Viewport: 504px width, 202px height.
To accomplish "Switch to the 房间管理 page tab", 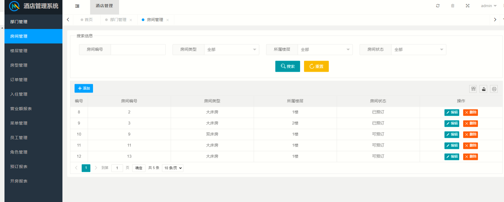I will [x=155, y=20].
